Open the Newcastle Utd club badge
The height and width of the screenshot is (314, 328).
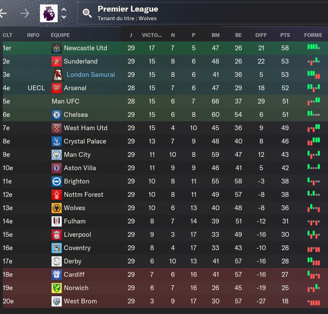pyautogui.click(x=56, y=48)
